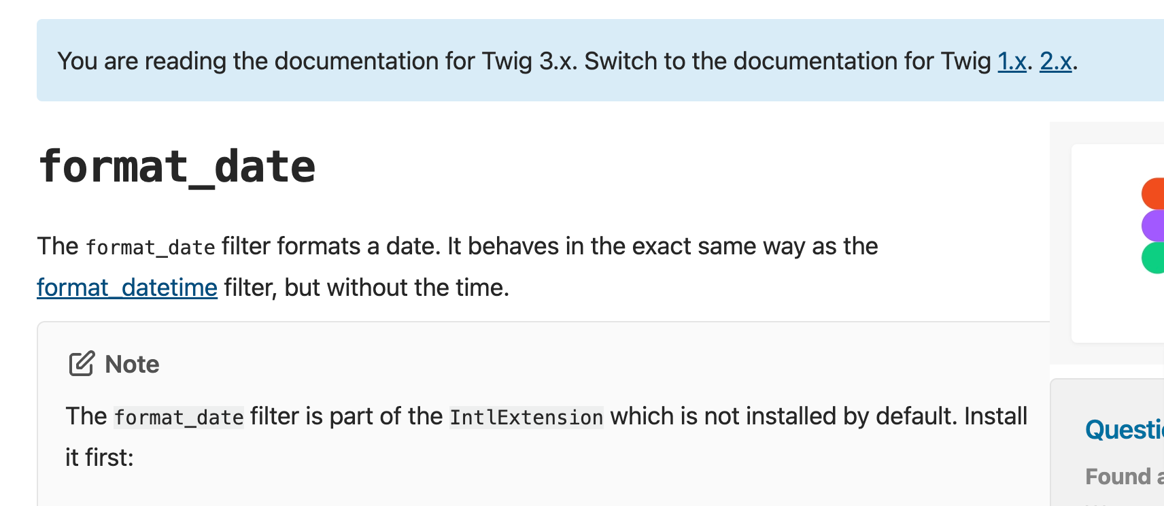
Task: Click the green Figma logo shape
Action: coord(1153,258)
